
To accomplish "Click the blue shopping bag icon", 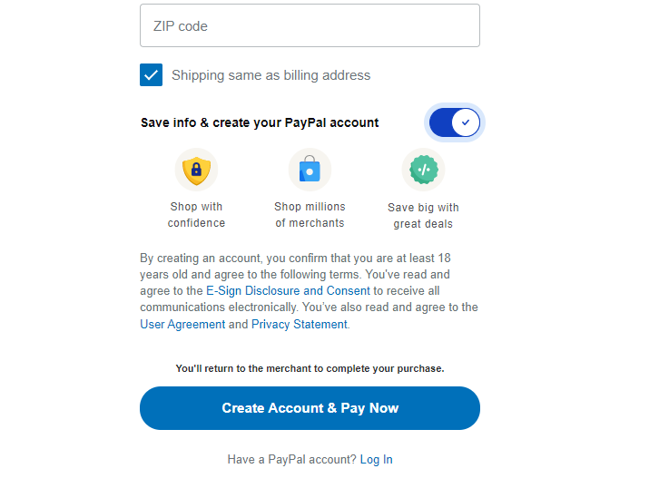I will (310, 170).
